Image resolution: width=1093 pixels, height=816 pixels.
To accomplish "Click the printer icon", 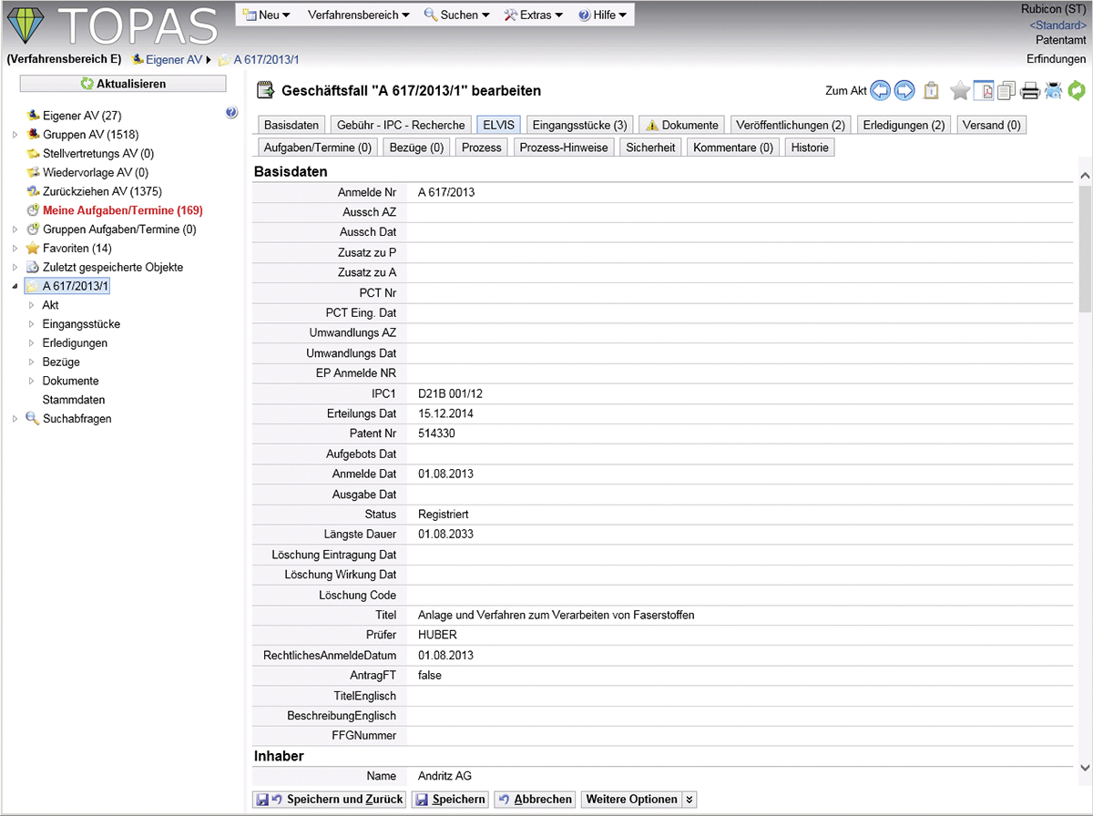I will [1029, 90].
